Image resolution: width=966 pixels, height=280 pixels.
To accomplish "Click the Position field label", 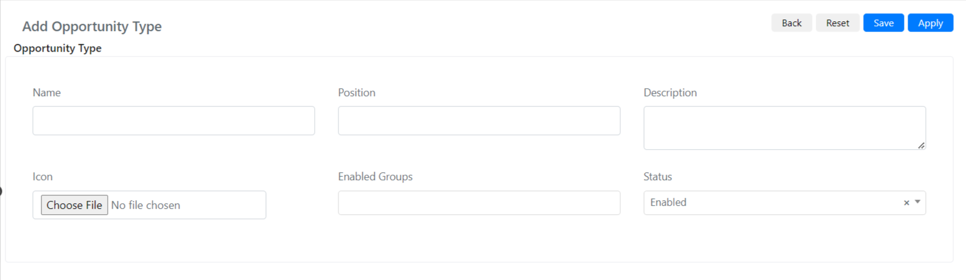I will pos(357,93).
